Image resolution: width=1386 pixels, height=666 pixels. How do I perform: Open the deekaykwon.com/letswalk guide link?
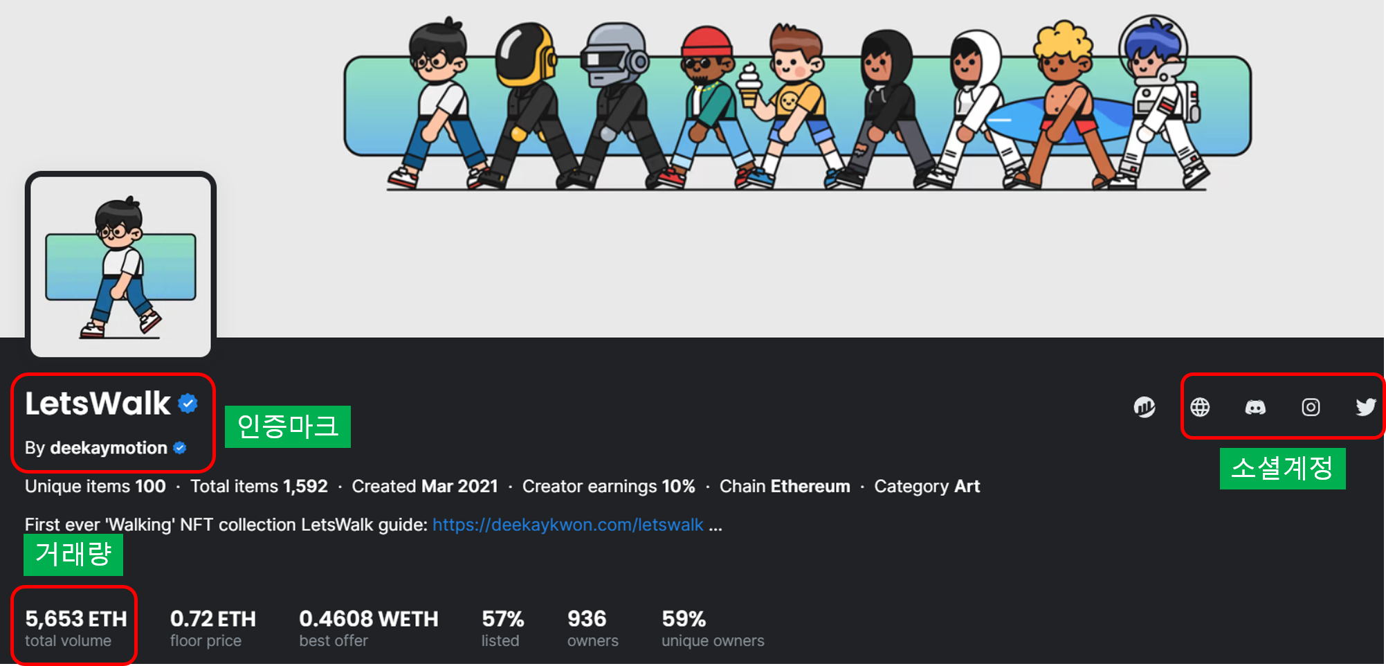[567, 525]
